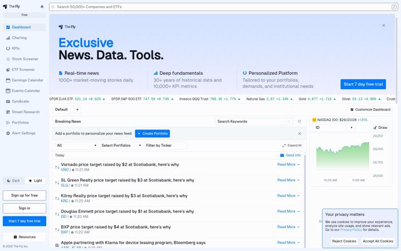Image resolution: width=401 pixels, height=251 pixels.
Task: Click Gold price in ticker tape
Action: point(317,99)
